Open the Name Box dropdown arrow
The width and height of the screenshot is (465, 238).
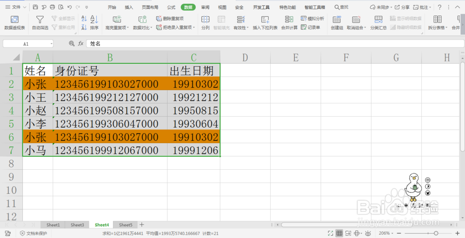[x=51, y=44]
